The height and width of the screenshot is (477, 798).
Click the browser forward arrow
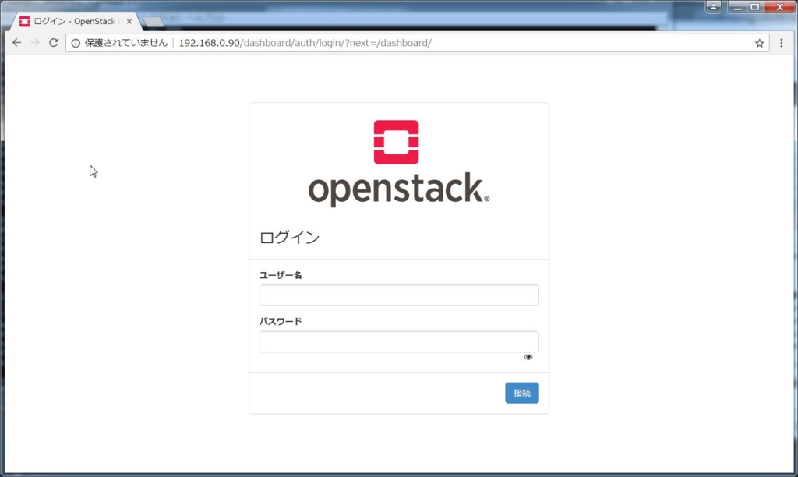click(35, 43)
